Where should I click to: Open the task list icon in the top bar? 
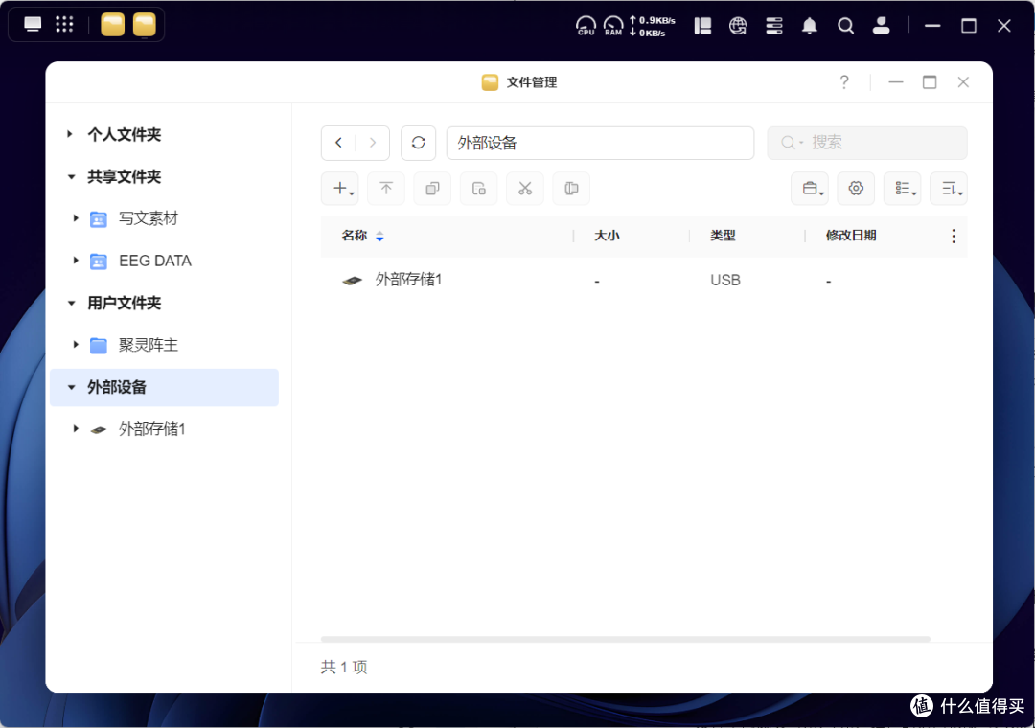point(774,26)
